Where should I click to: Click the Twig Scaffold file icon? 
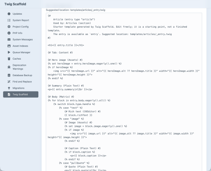[x=9, y=95]
